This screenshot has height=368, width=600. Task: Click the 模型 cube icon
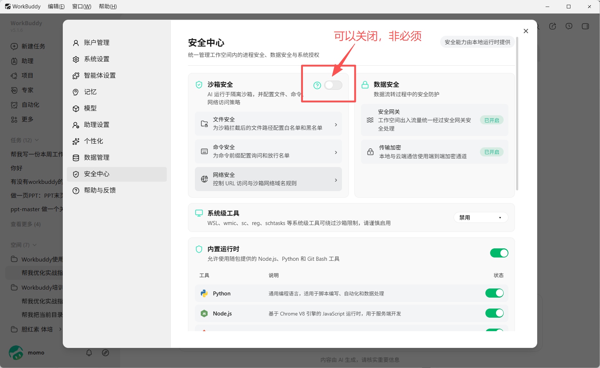pyautogui.click(x=76, y=109)
